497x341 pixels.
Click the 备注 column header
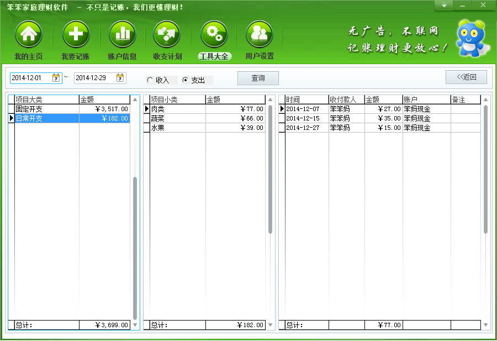point(466,99)
